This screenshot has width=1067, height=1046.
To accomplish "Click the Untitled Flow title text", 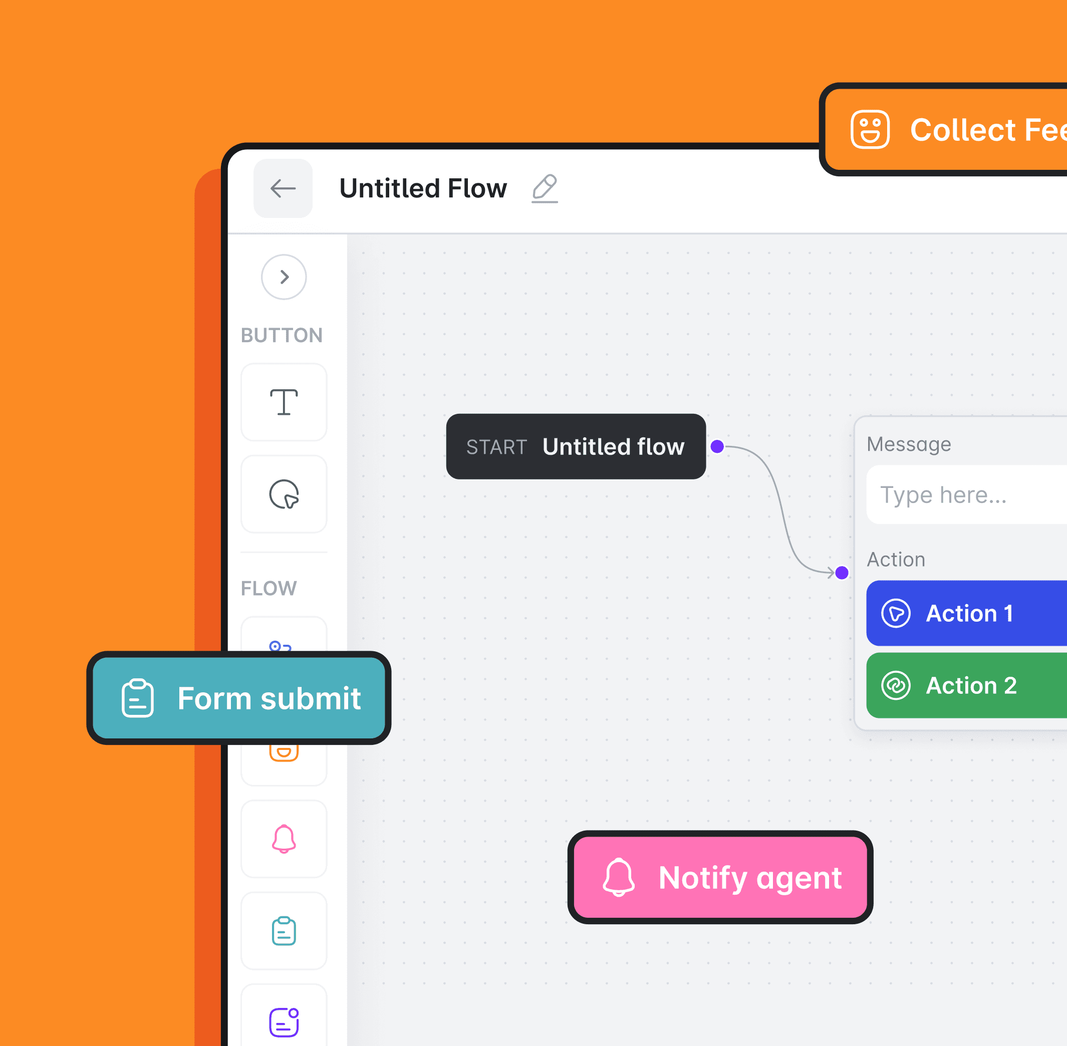I will coord(423,188).
